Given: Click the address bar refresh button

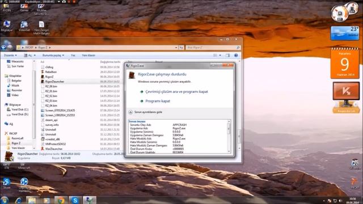Looking at the screenshot, I should [181, 48].
